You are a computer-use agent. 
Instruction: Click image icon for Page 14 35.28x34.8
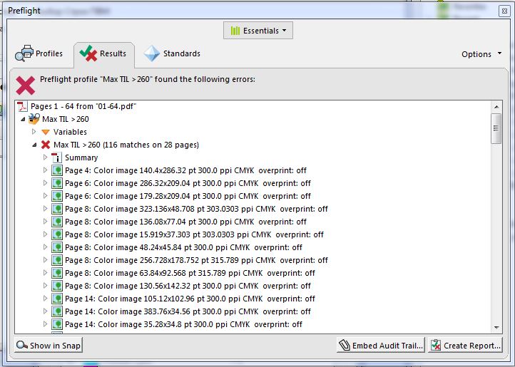pos(57,324)
